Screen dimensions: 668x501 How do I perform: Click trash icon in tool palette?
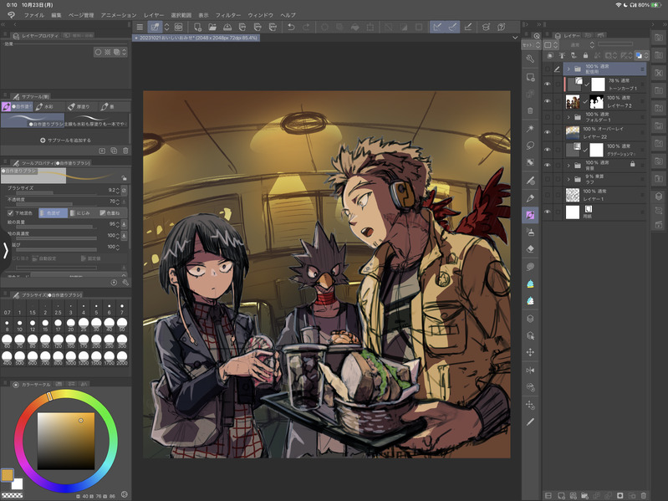530,110
